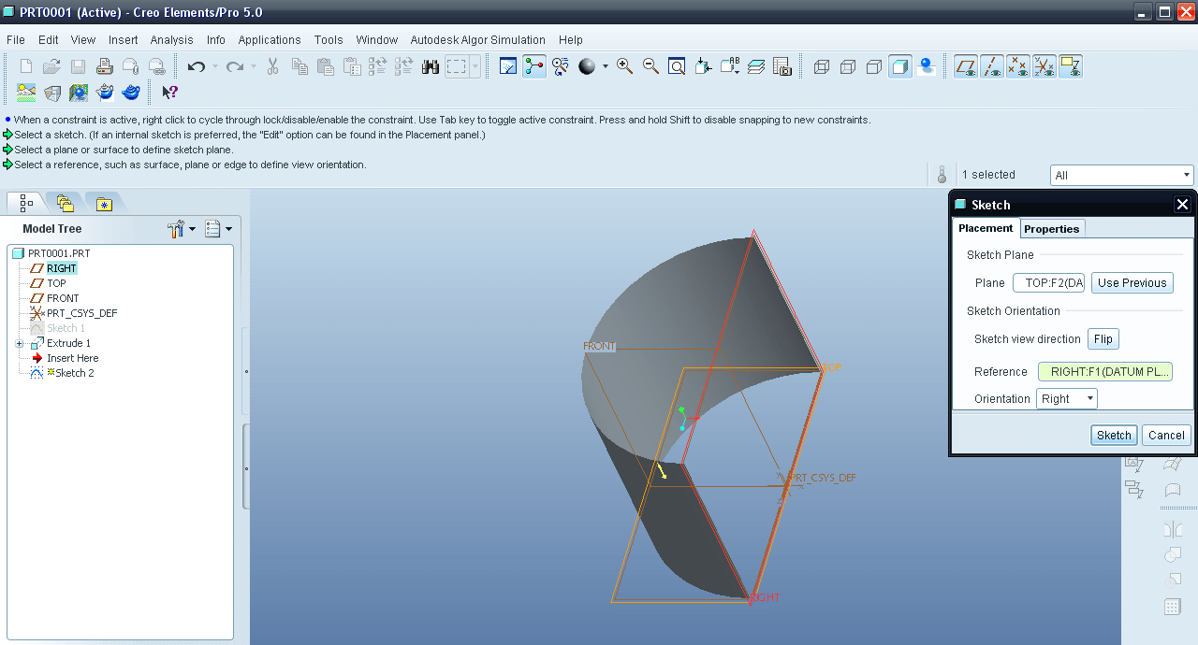Click the Redo arrow icon
The width and height of the screenshot is (1198, 645).
235,66
